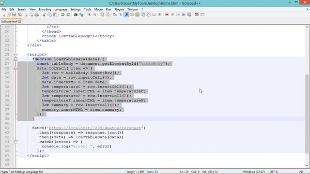This screenshot has width=310, height=174.
Task: Click the Zoom In toolbar icon
Action: pos(89,14)
